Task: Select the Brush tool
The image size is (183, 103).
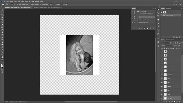Action: pyautogui.click(x=2, y=30)
